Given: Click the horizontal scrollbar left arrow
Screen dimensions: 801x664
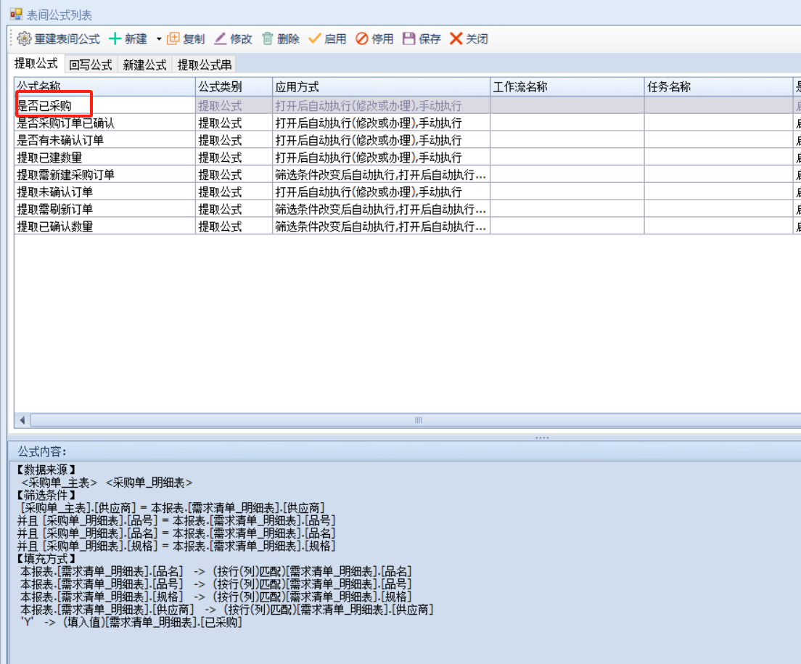Looking at the screenshot, I should (22, 420).
